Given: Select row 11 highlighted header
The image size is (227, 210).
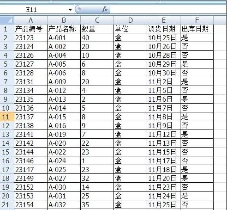Looking at the screenshot, I should click(x=7, y=117).
